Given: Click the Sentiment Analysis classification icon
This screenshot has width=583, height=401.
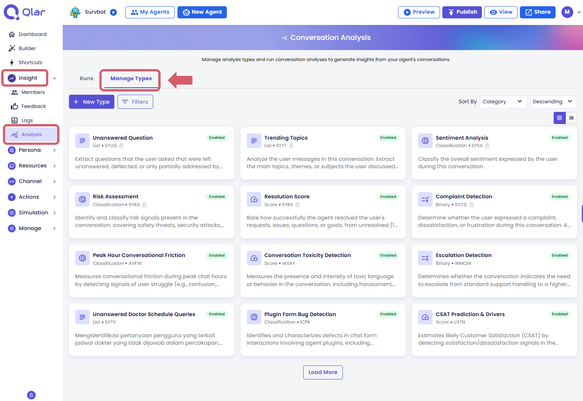Looking at the screenshot, I should pyautogui.click(x=425, y=141).
